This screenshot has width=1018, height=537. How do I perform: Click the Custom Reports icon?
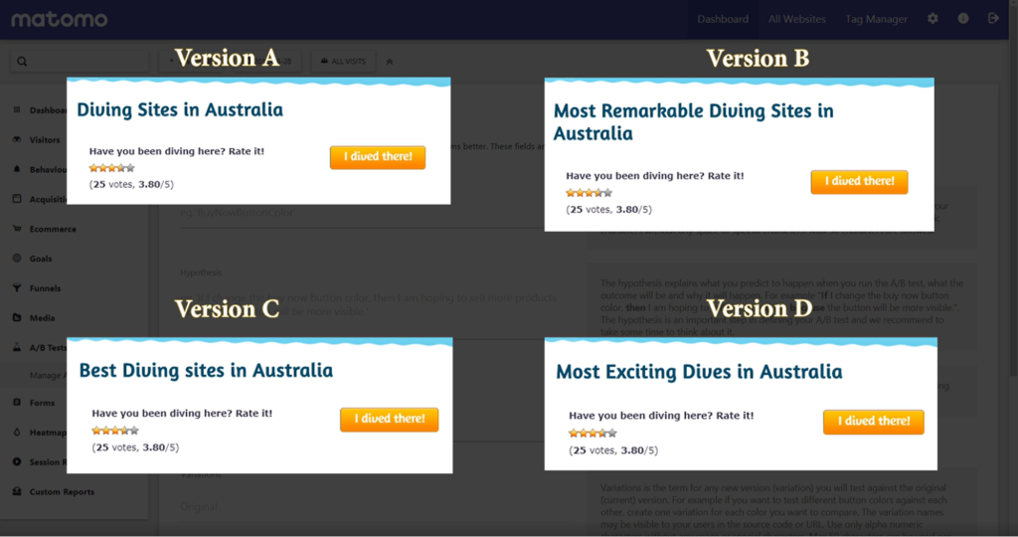pyautogui.click(x=17, y=491)
